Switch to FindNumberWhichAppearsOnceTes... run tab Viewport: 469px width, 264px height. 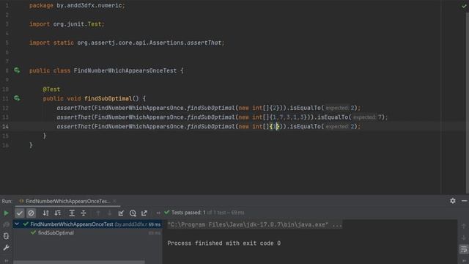(x=67, y=201)
